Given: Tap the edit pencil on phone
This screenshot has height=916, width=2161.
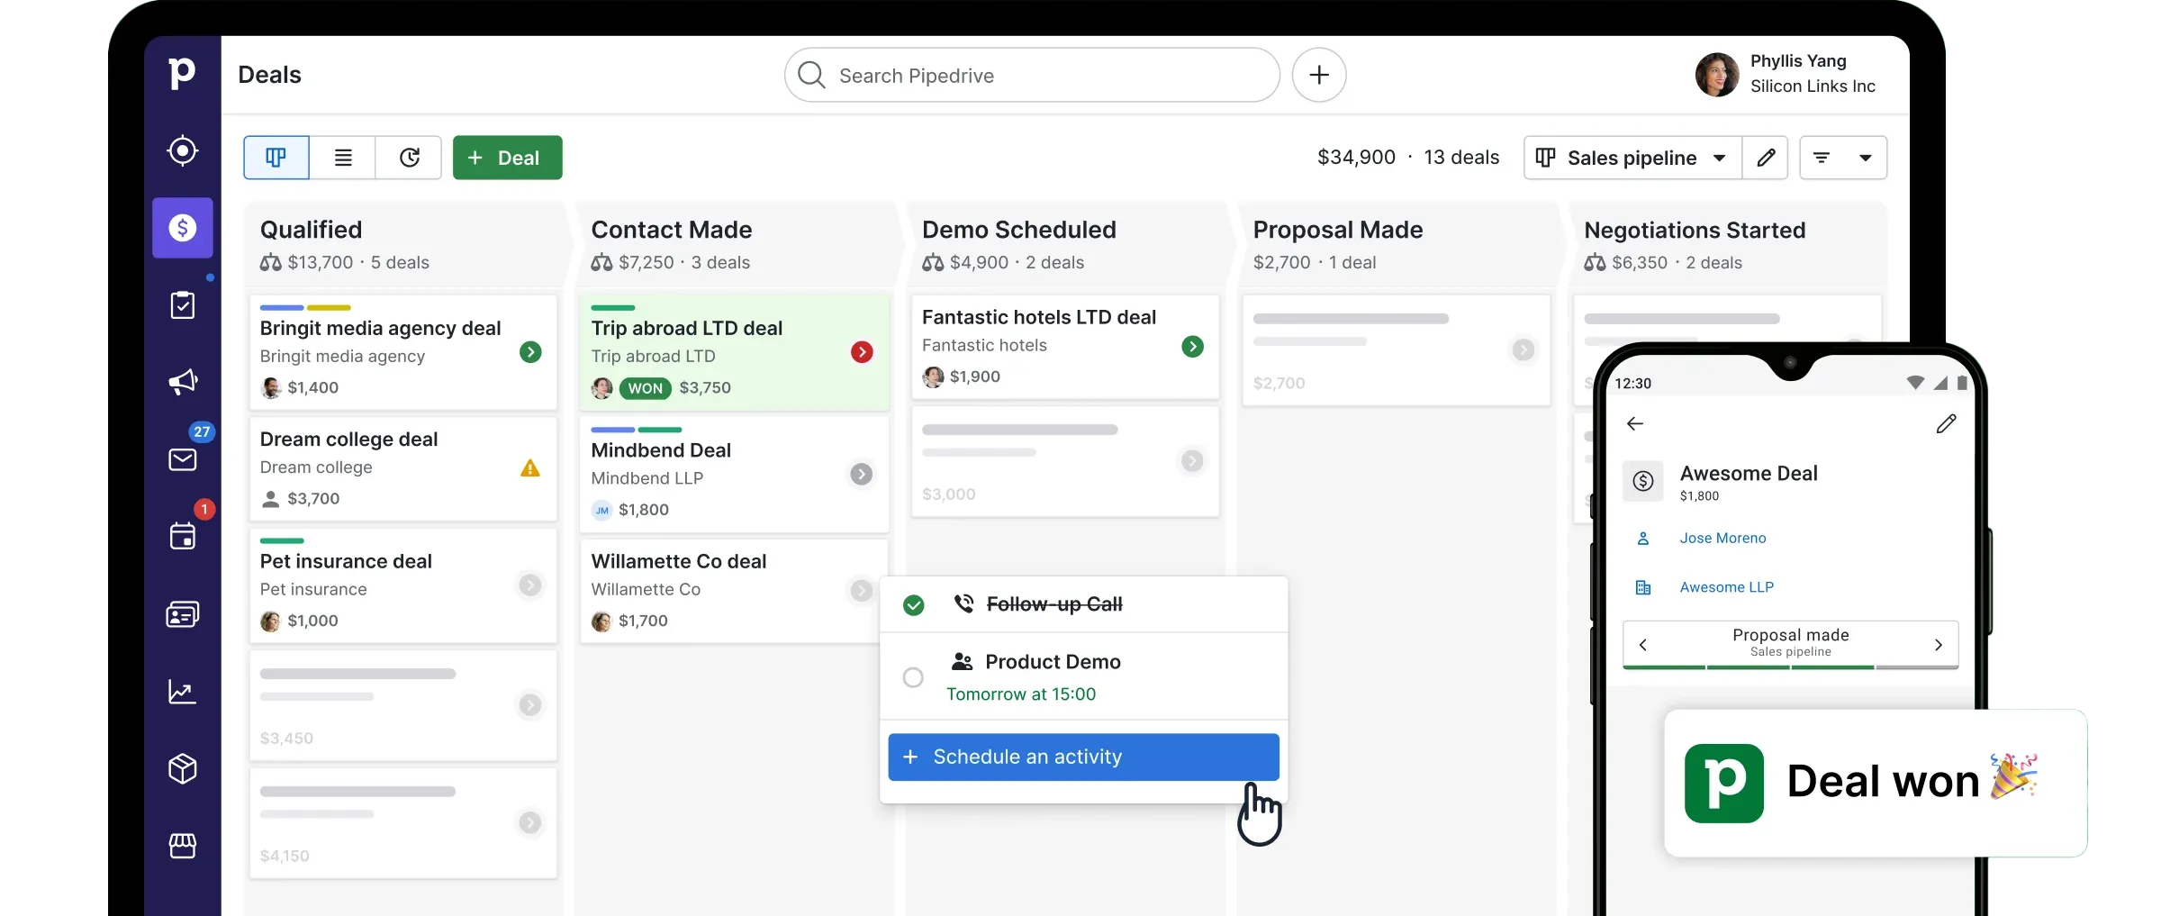Looking at the screenshot, I should click(1946, 423).
